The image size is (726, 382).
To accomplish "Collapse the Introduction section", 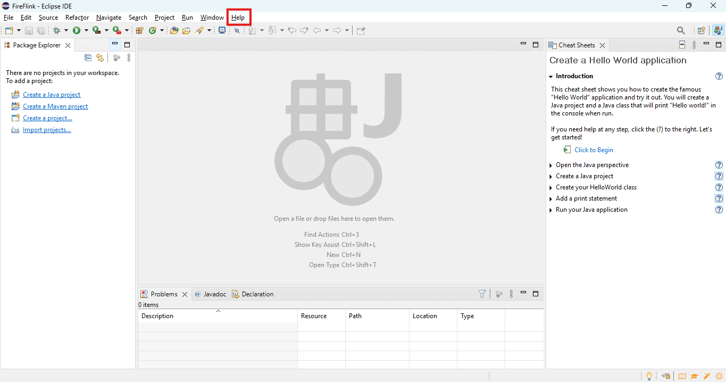I will coord(551,77).
